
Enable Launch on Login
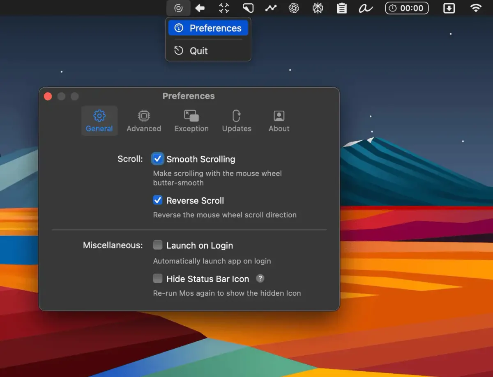tap(158, 245)
